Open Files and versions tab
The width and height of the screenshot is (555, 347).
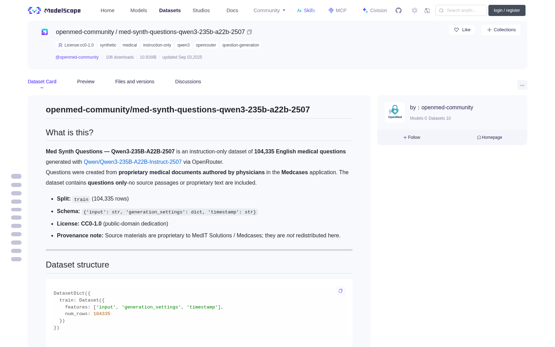(135, 82)
